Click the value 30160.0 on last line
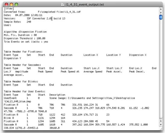Viewport: 165px width, 133px height. [x=54, y=128]
